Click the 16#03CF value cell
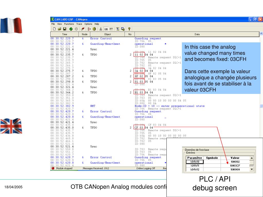Image resolution: width=263 pixels, height=197 pixels. click(x=235, y=165)
